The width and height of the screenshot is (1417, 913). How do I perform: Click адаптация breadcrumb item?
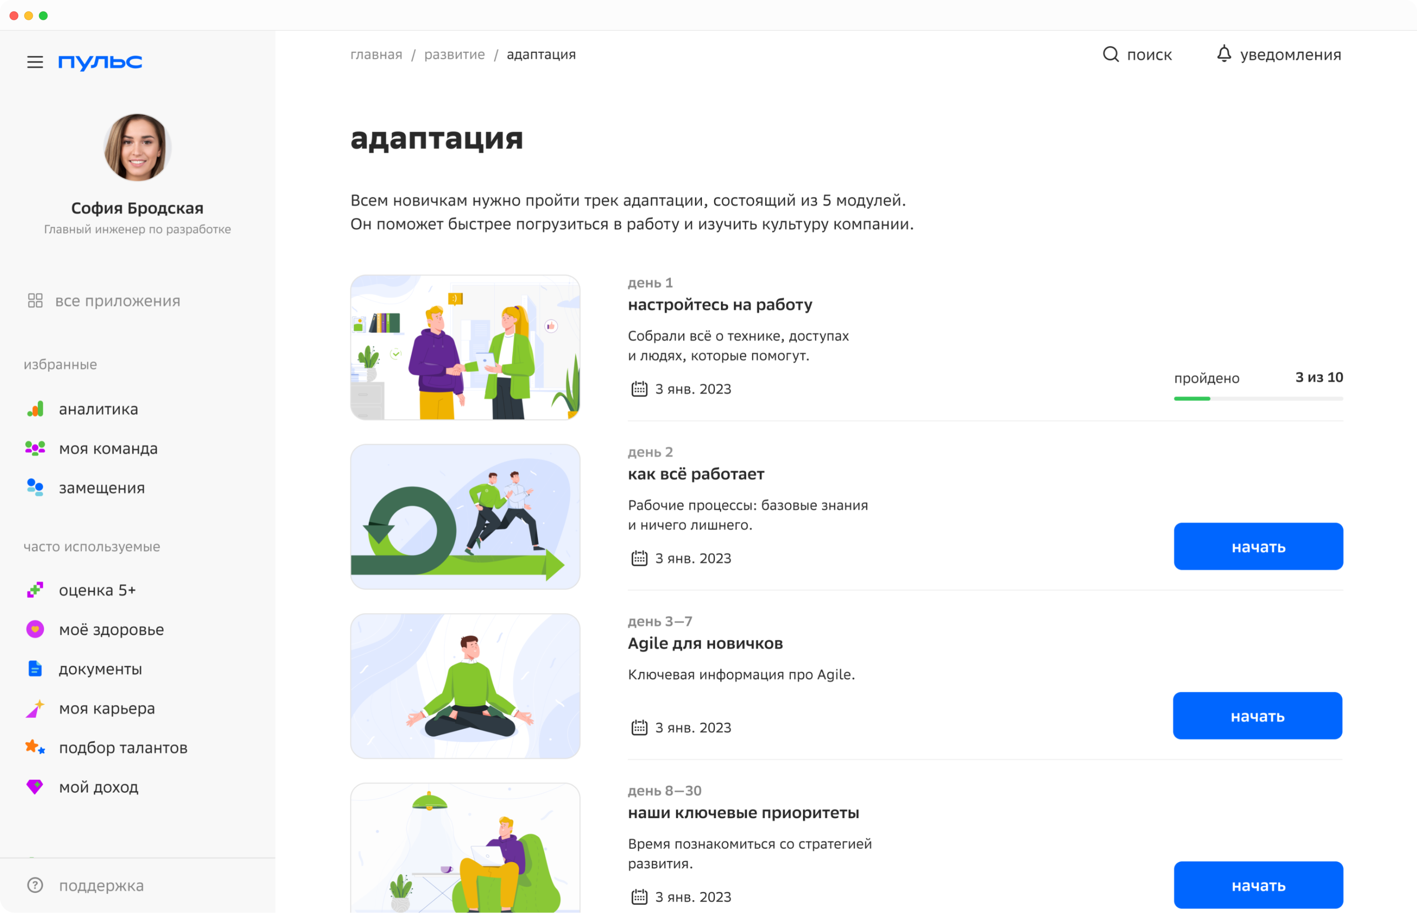541,55
